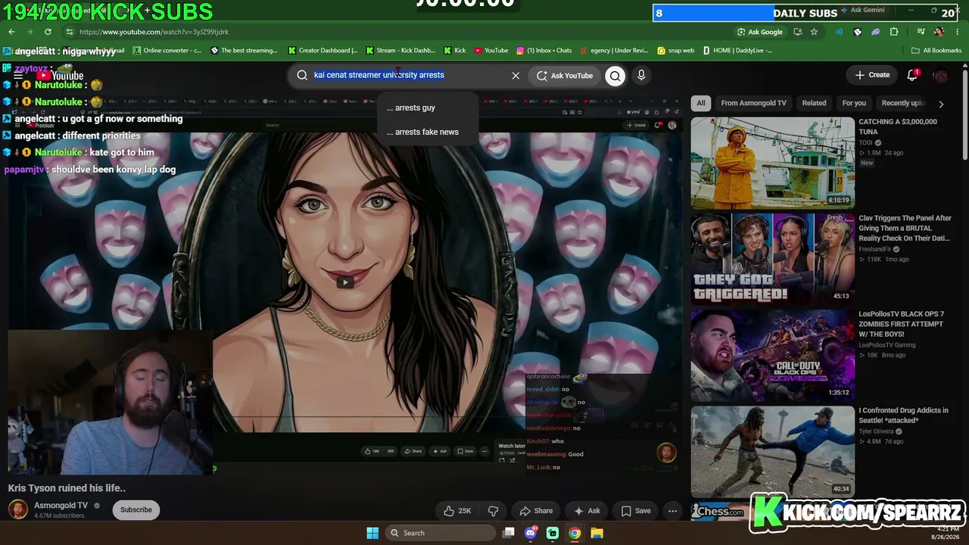Screen dimensions: 969x545
Task: Open more actions menu beside Save
Action: pos(672,511)
